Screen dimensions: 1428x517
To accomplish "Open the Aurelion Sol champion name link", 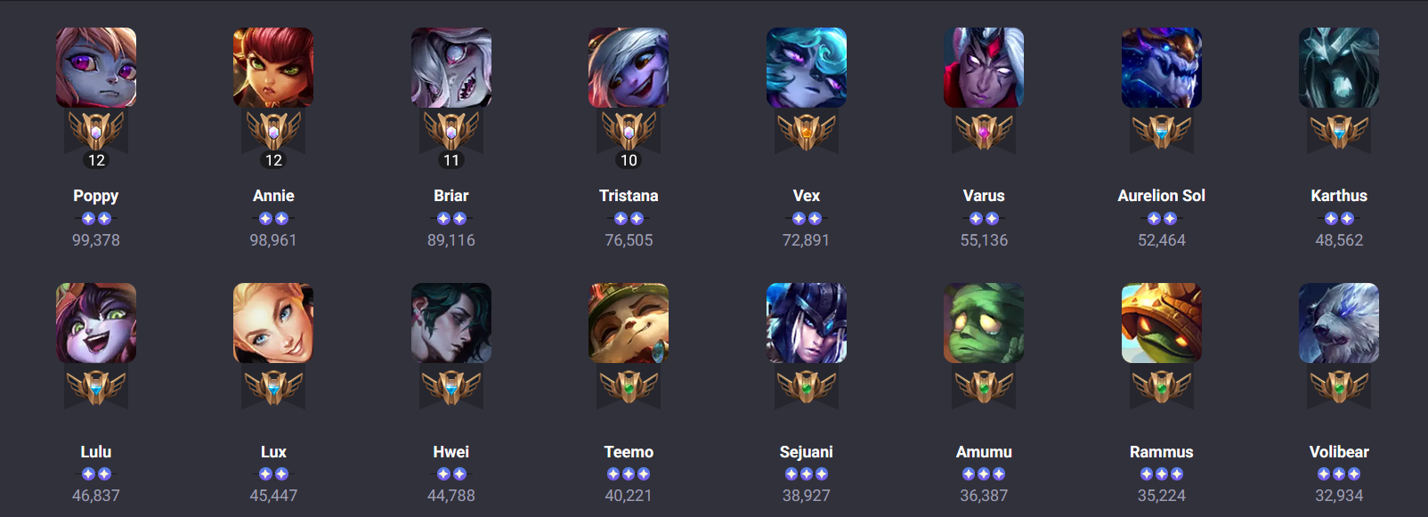I will coord(1162,196).
